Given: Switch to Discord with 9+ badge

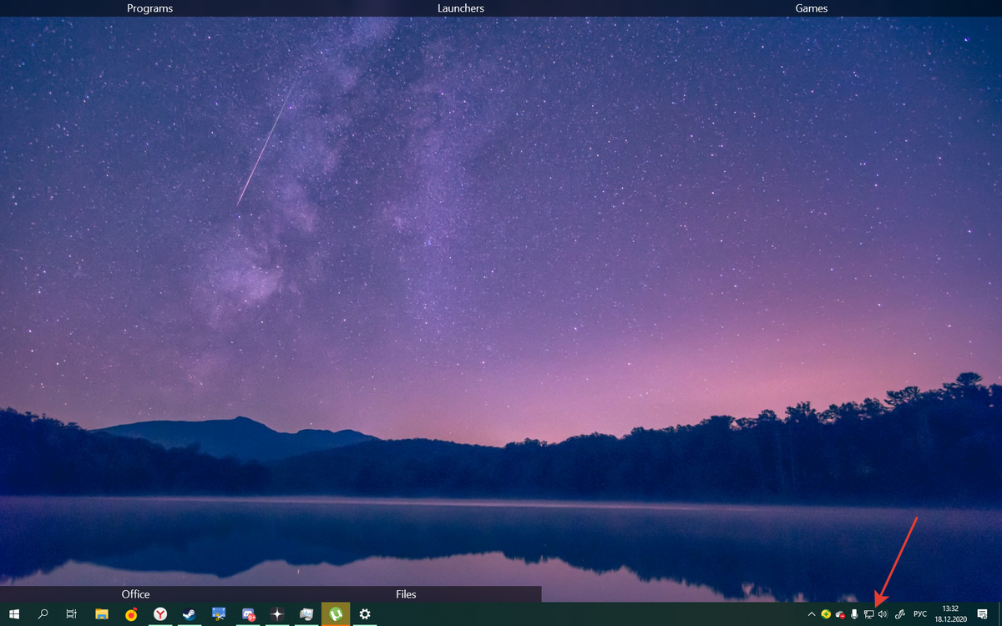Looking at the screenshot, I should (x=248, y=614).
